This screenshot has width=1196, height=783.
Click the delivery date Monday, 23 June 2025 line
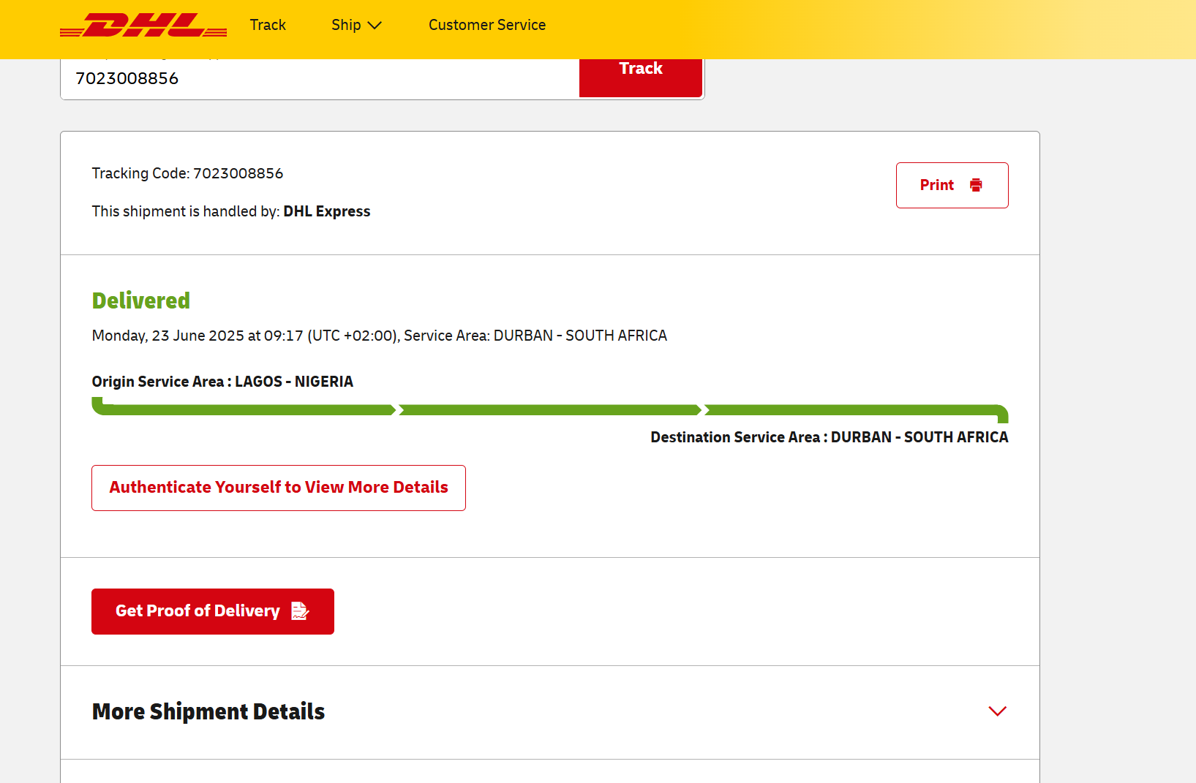click(x=380, y=336)
